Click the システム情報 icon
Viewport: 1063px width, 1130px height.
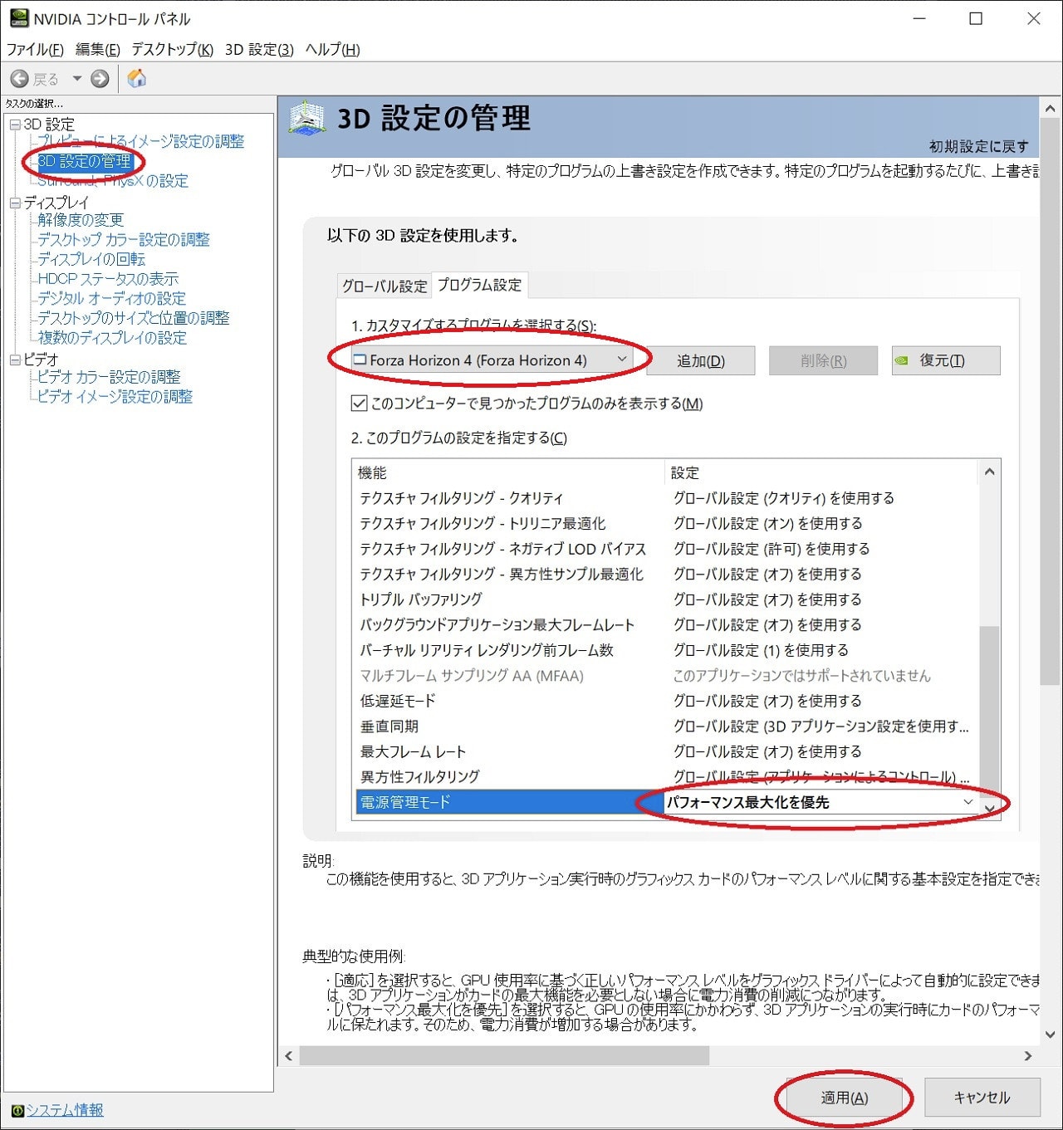point(17,1111)
